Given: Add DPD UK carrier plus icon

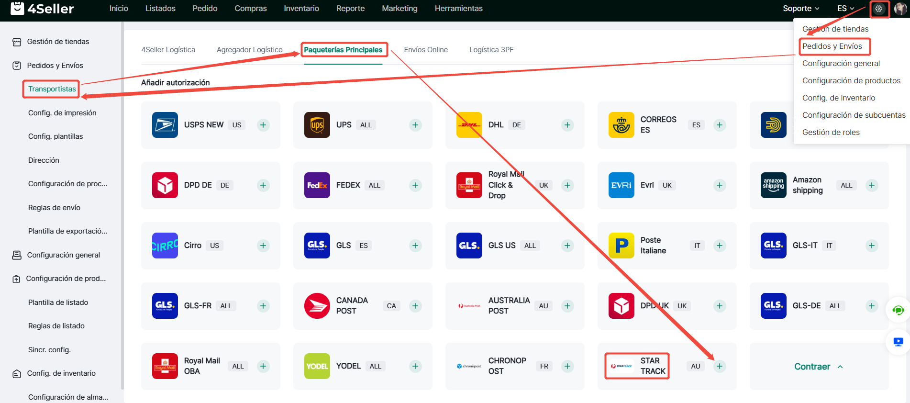Looking at the screenshot, I should click(720, 306).
